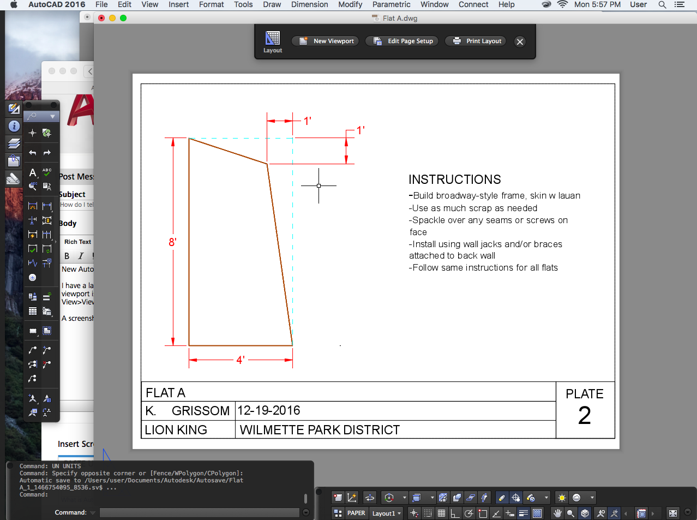Click the orbit icon in the status bar

370,498
